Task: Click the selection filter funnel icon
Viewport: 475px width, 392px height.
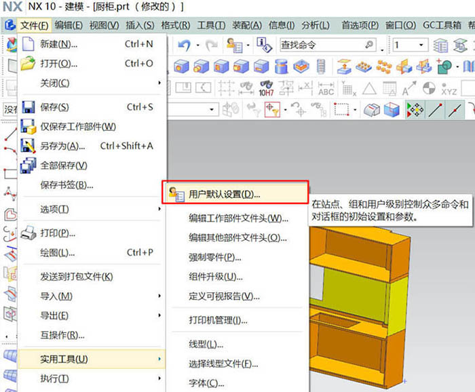Action: 272,109
